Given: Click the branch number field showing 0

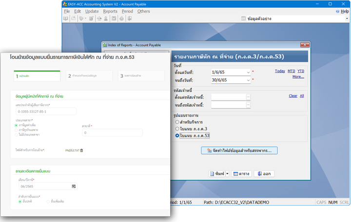Looking at the screenshot, I should click(x=112, y=133).
